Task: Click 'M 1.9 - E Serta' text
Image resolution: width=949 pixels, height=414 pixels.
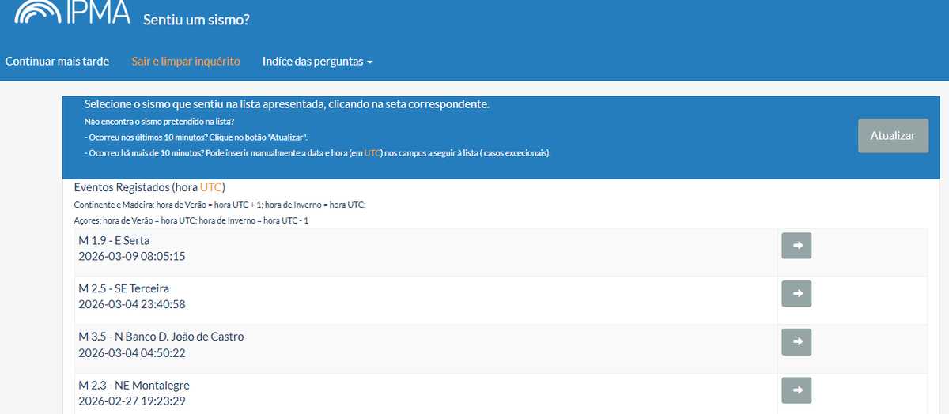Action: pyautogui.click(x=114, y=240)
